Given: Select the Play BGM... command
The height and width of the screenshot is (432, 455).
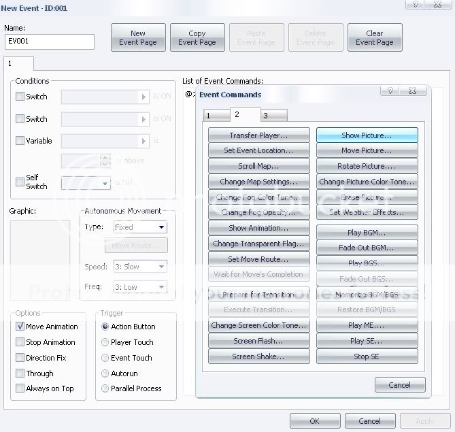Looking at the screenshot, I should pos(367,233).
